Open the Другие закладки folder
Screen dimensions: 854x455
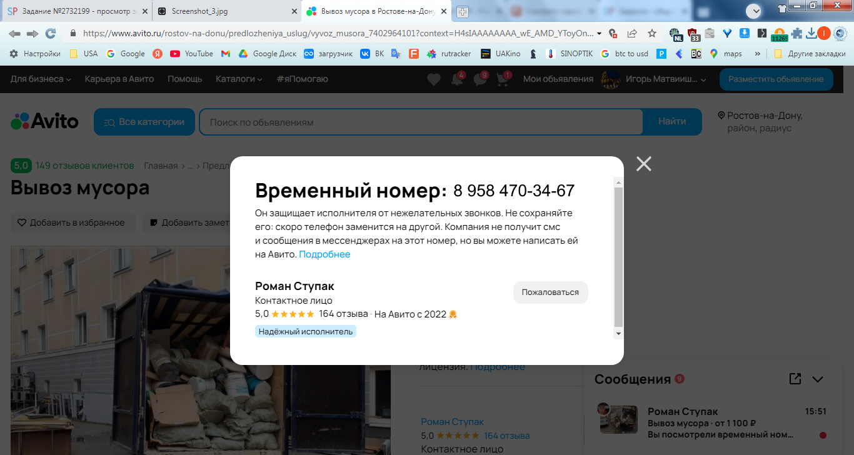coord(809,54)
